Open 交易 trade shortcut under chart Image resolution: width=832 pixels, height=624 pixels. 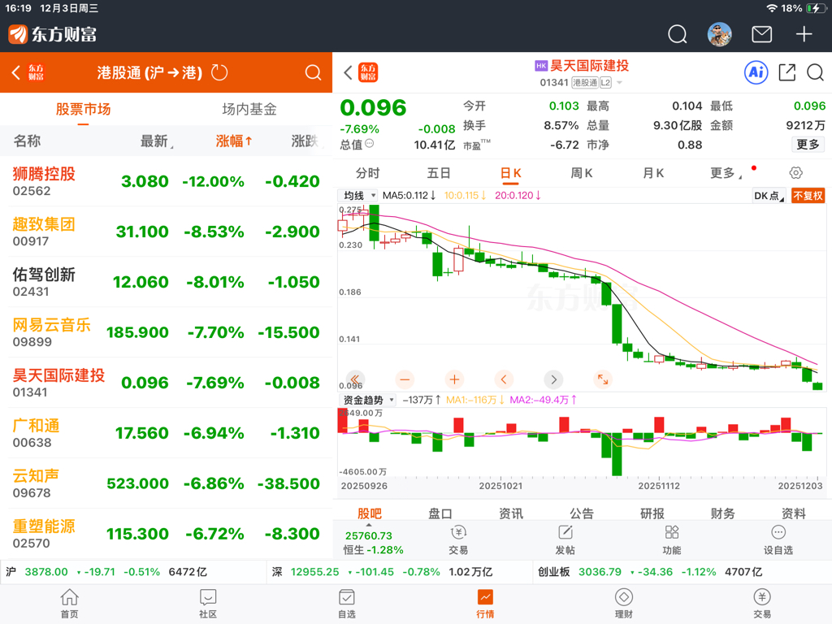[458, 539]
